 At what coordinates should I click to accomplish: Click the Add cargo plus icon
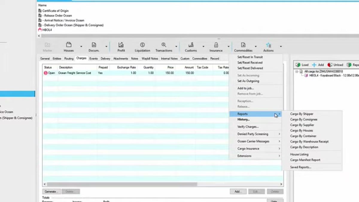tap(314, 65)
